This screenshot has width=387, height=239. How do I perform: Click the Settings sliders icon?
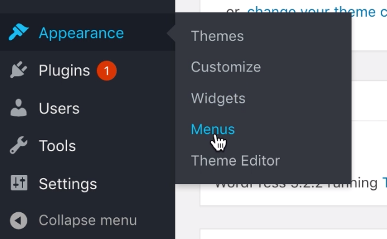19,183
